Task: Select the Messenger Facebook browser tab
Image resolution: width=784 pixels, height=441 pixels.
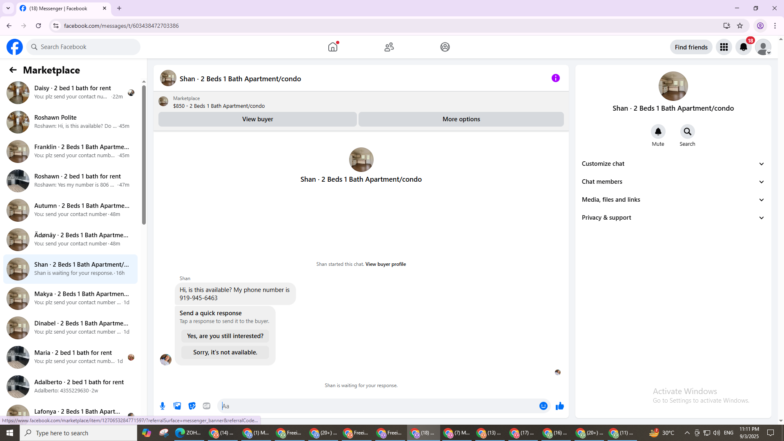Action: pyautogui.click(x=63, y=8)
